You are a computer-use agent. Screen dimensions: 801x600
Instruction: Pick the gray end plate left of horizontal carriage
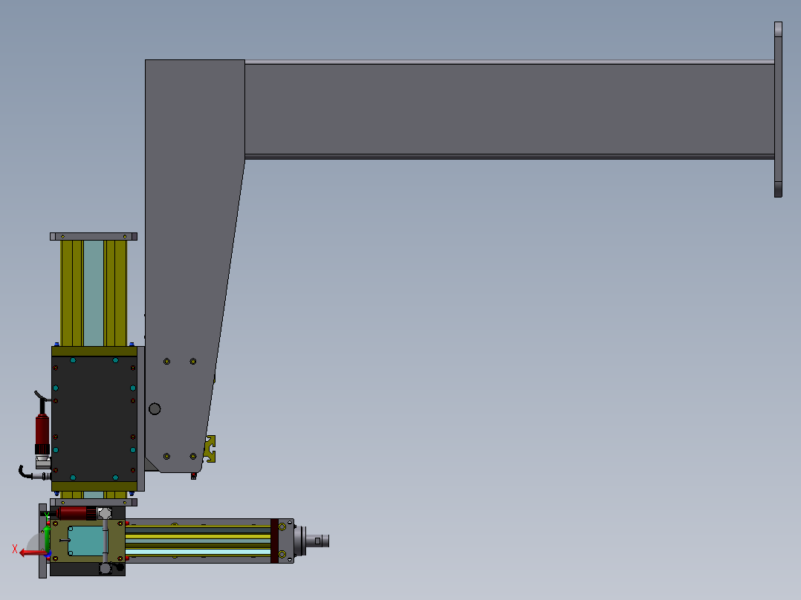coord(42,540)
